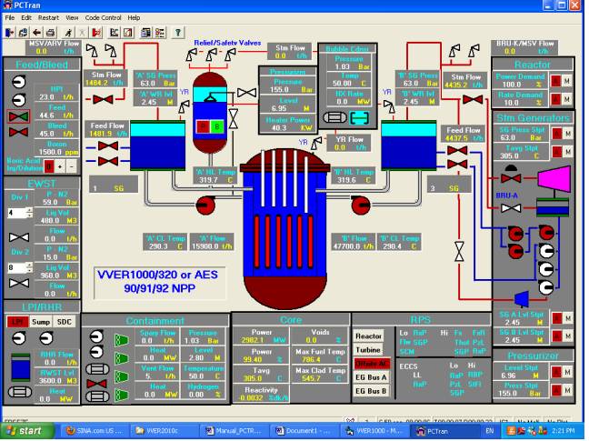This screenshot has width=589, height=441.
Task: Click the back arrow toolbar icon
Action: (36, 33)
